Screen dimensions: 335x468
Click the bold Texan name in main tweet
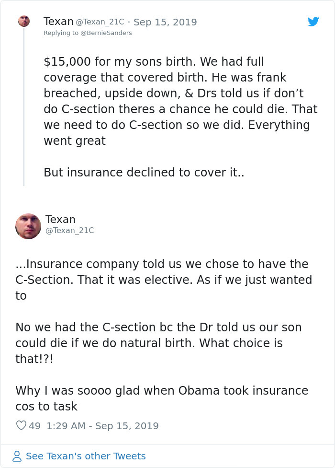tap(60, 220)
